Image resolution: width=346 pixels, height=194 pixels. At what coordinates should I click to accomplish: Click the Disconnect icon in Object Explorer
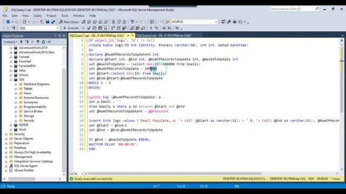27,42
